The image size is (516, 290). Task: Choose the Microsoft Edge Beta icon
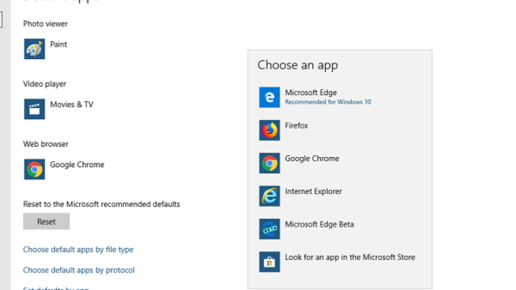[x=270, y=229]
